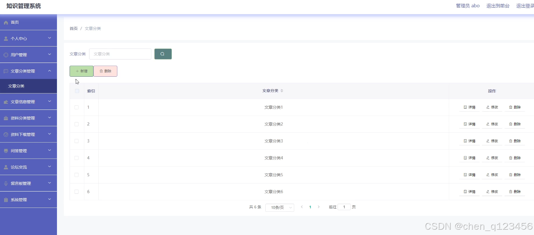This screenshot has height=235, width=534.
Task: Expand the 问答管理 chevron
Action: coord(49,151)
